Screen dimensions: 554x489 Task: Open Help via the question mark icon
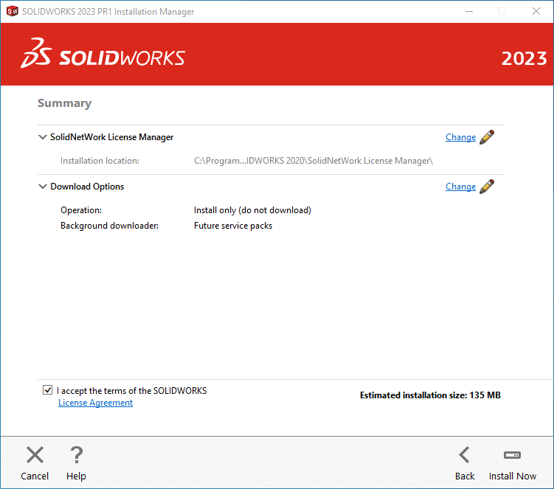coord(76,455)
